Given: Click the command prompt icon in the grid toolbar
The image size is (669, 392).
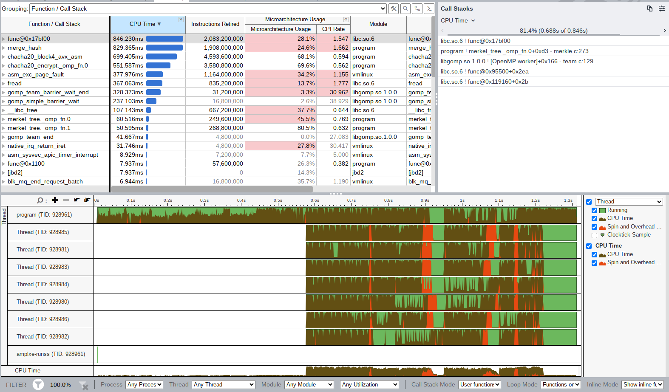Looking at the screenshot, I should tap(429, 8).
